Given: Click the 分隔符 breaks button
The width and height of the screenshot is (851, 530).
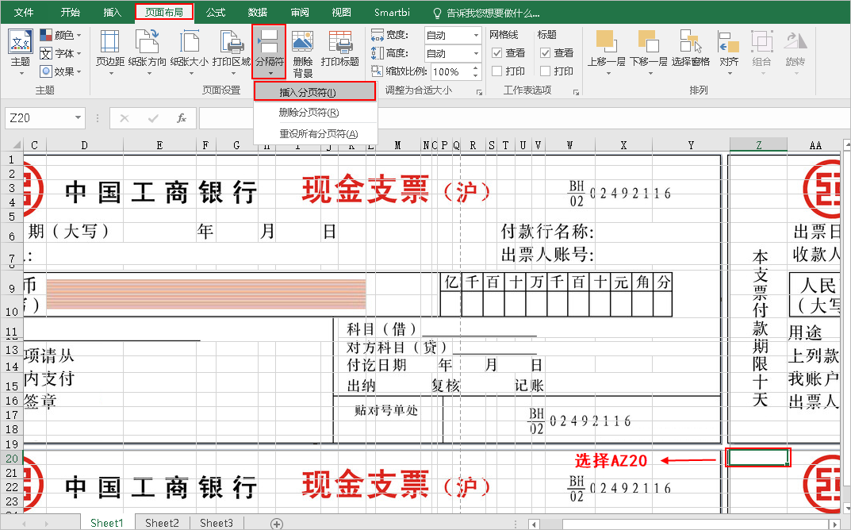Looking at the screenshot, I should pos(269,52).
